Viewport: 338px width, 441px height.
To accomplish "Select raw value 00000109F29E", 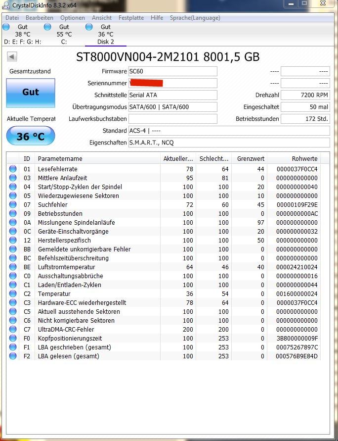I will [297, 205].
